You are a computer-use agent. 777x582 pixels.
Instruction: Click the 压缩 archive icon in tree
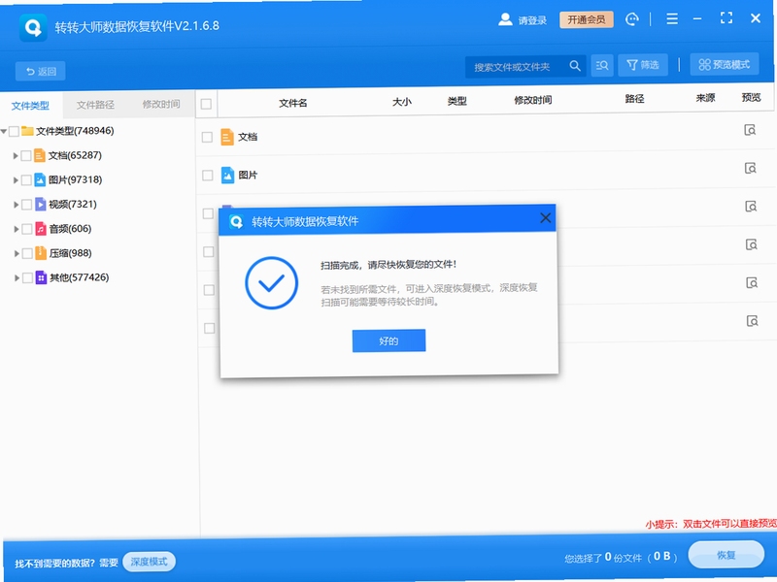tap(41, 253)
